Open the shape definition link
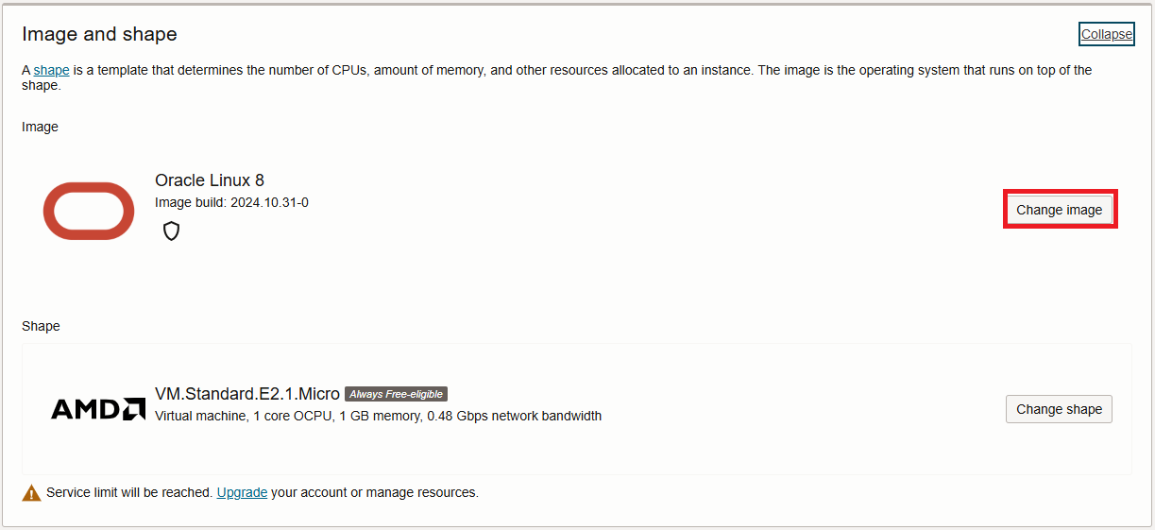 click(x=51, y=70)
